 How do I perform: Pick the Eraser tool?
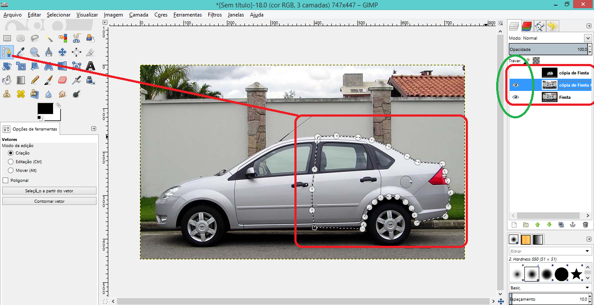coord(63,80)
